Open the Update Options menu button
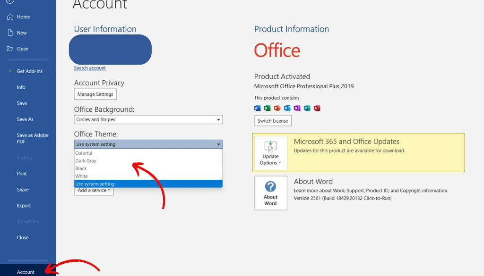Viewport: 484px width, 276px height. (x=270, y=153)
